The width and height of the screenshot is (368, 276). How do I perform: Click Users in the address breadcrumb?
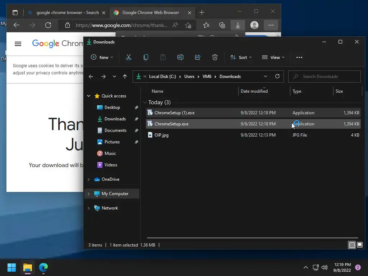pos(189,77)
